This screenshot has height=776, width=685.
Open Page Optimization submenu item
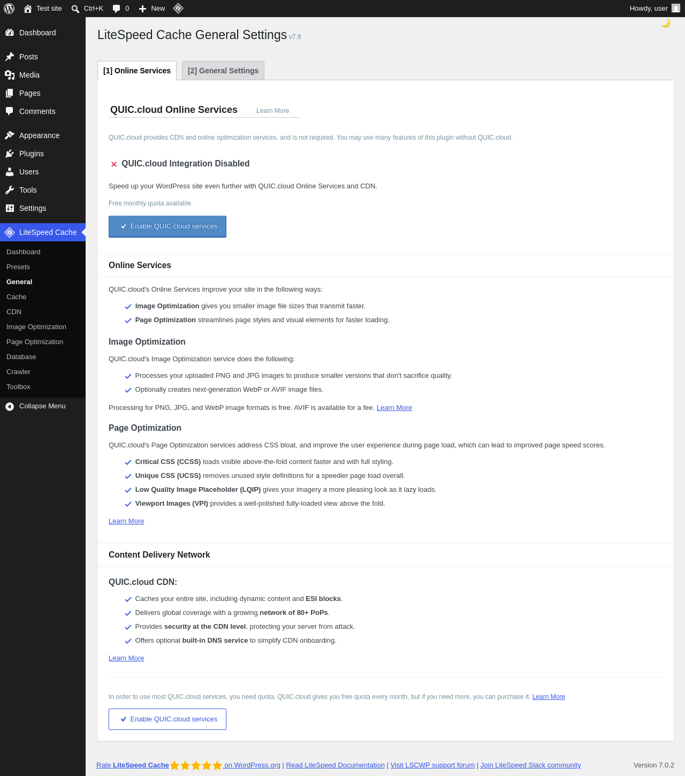(35, 342)
